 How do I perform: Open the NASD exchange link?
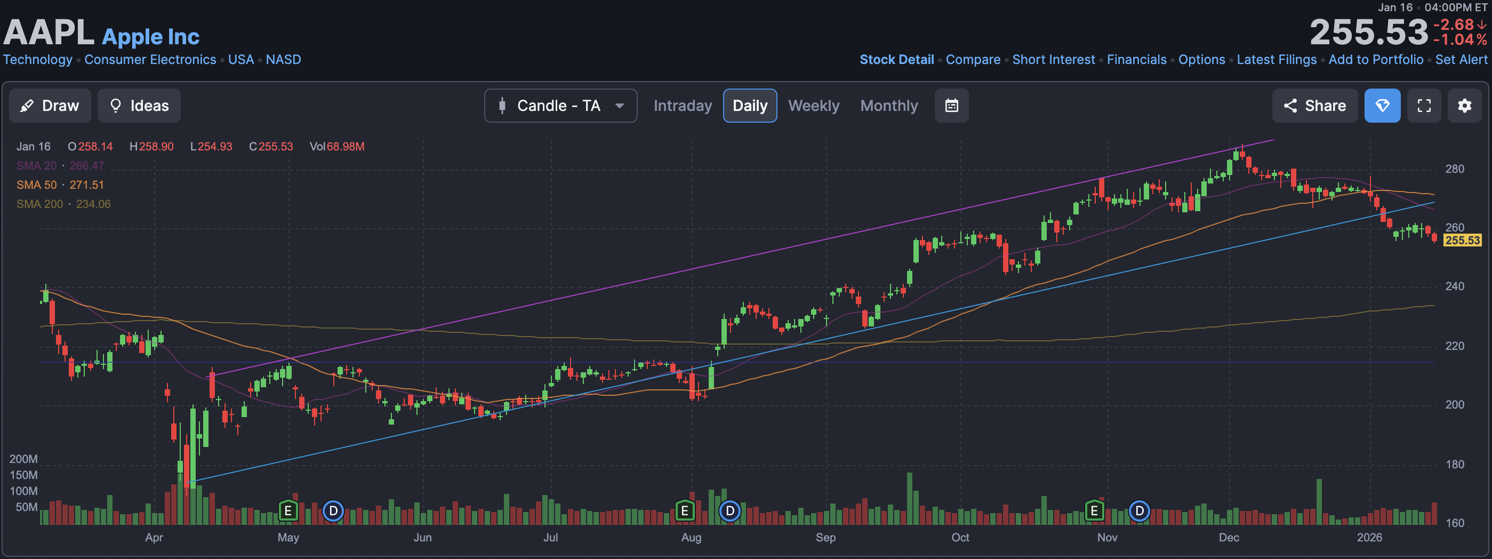click(x=283, y=60)
